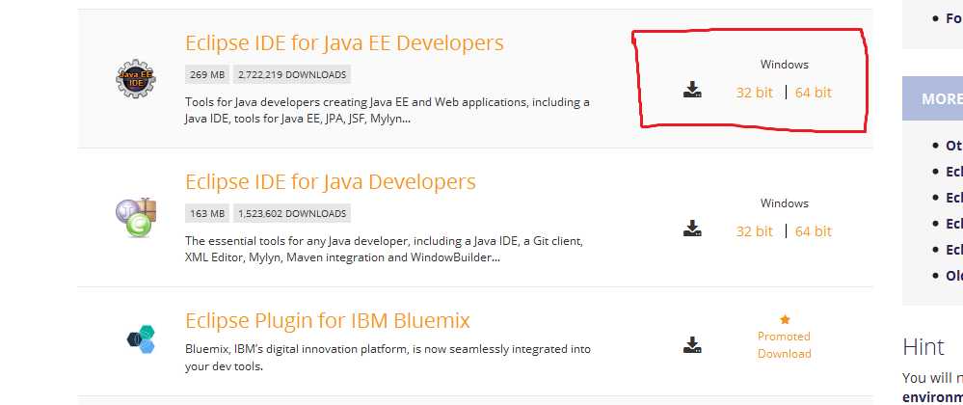Download 32 bit Java EE Developers build
The image size is (963, 405).
[x=754, y=93]
